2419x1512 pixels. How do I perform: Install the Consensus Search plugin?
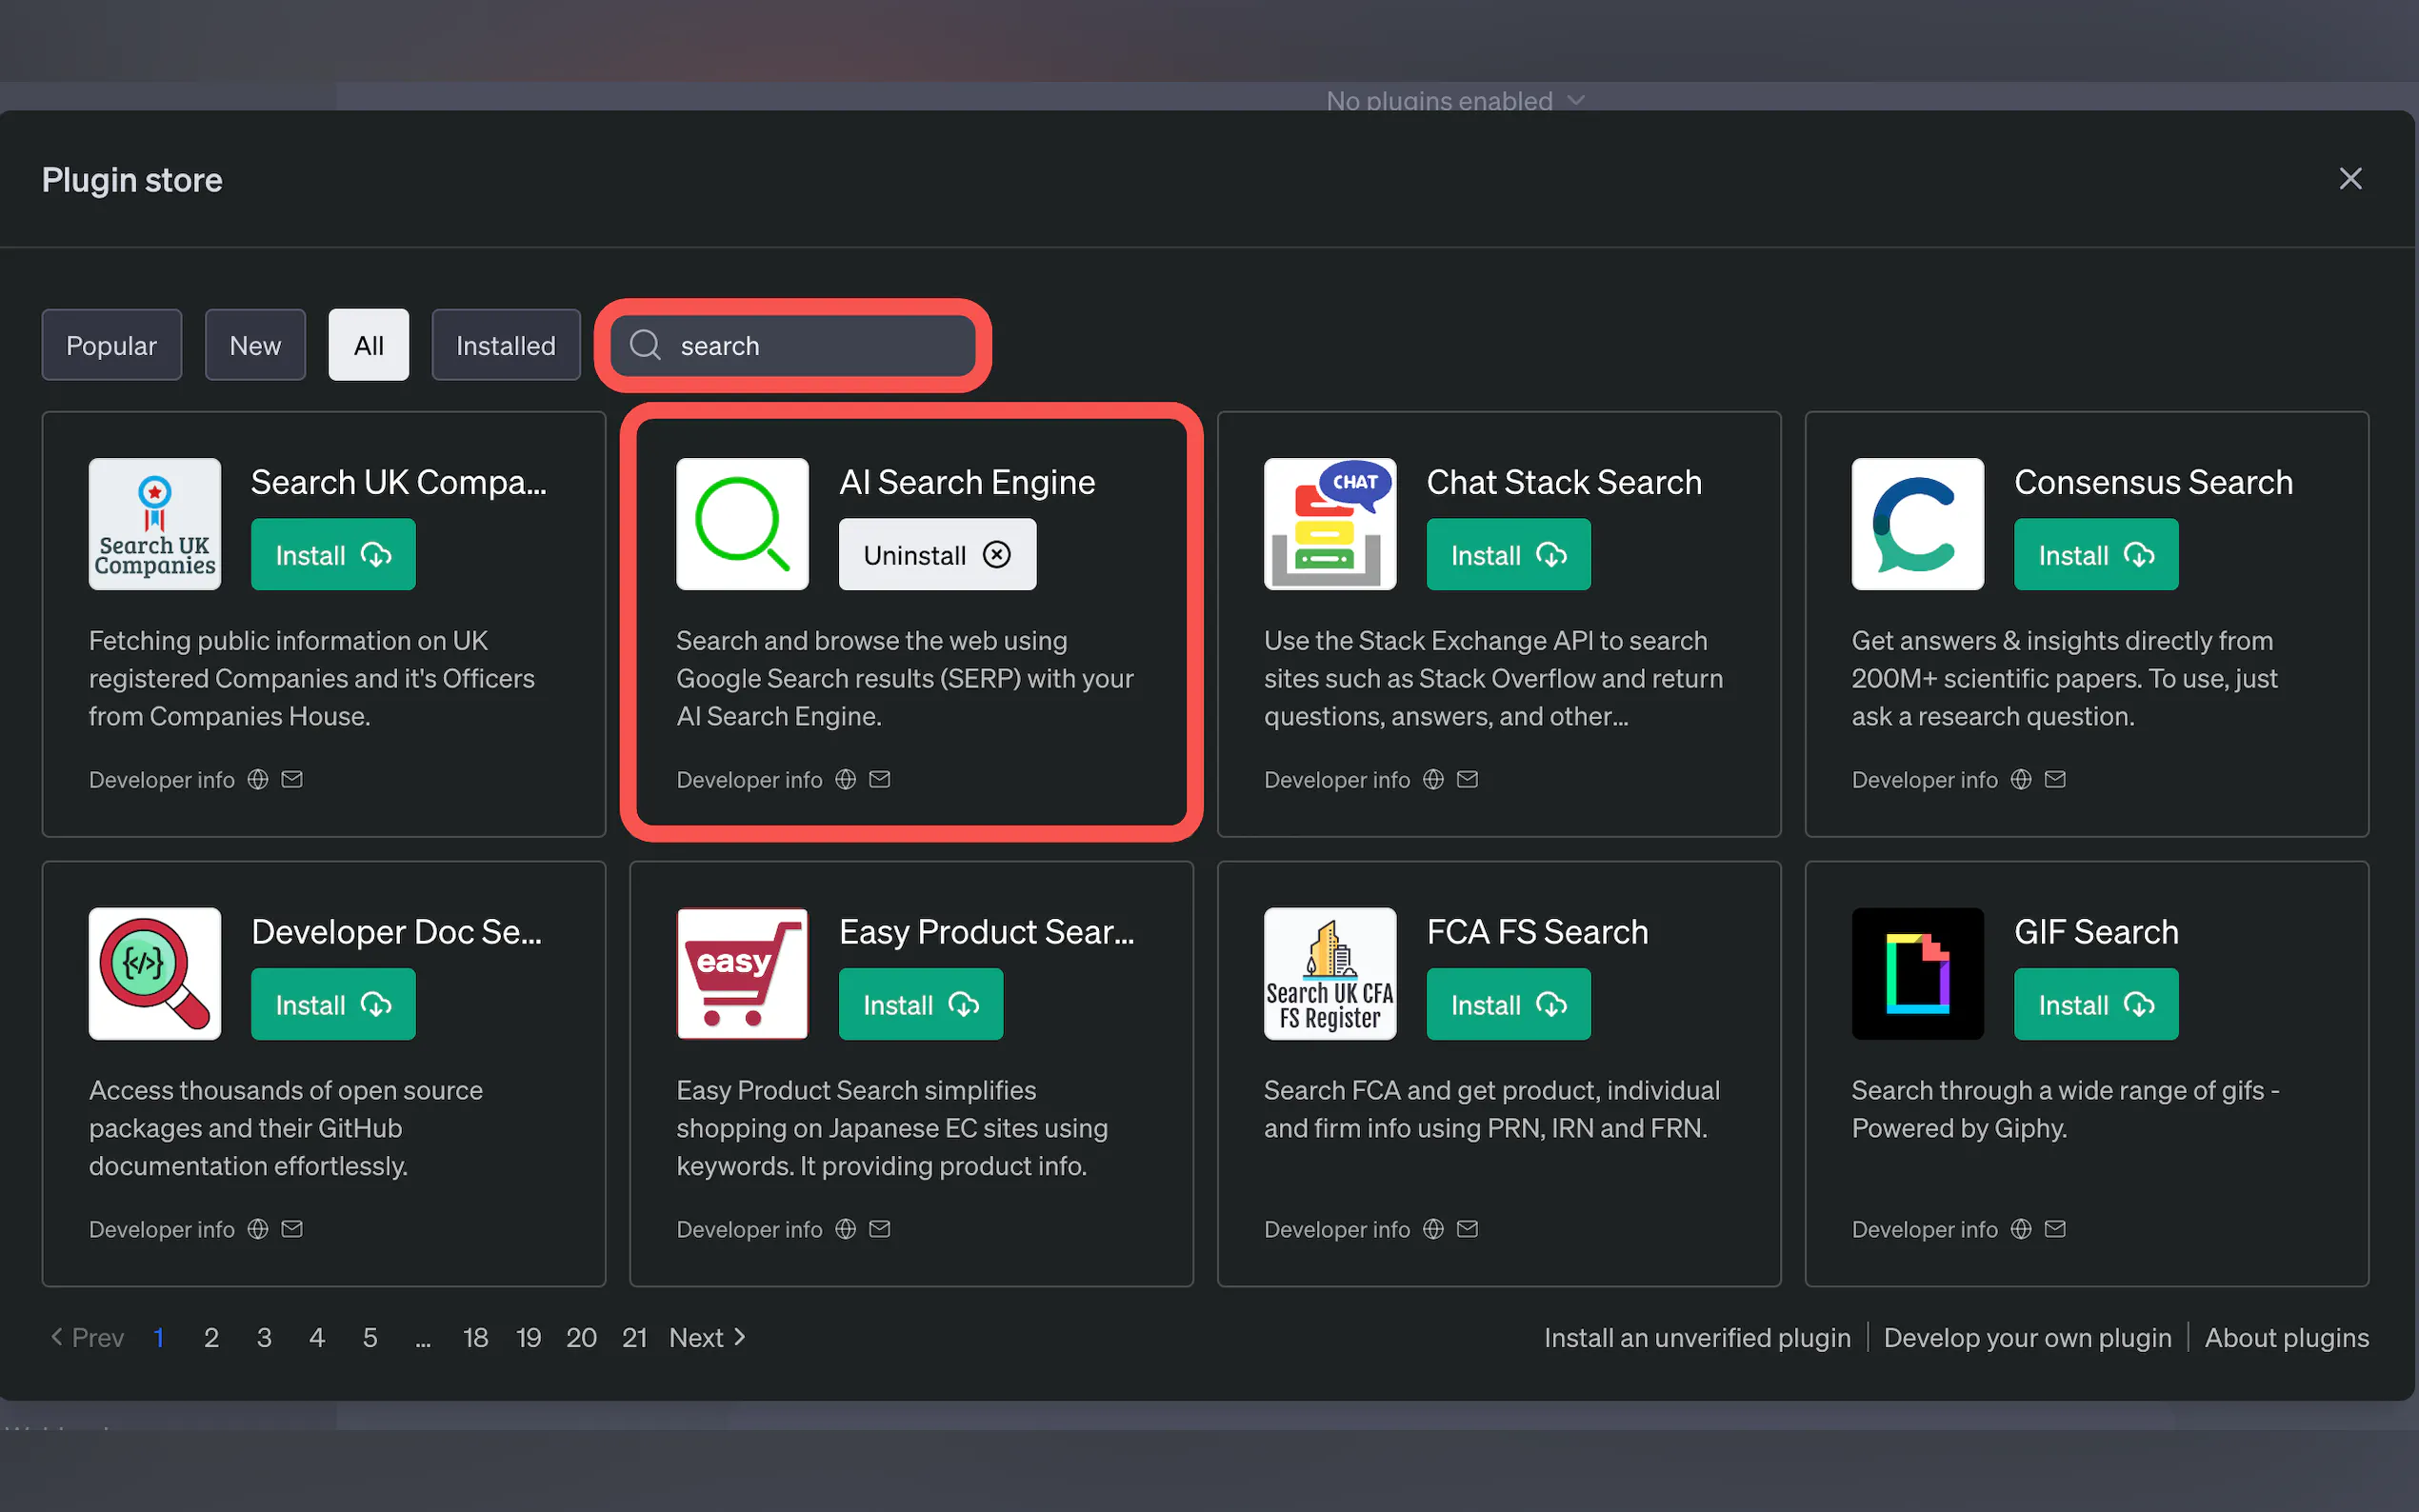click(x=2095, y=555)
